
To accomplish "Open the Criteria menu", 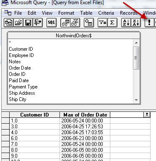I will click(x=106, y=13).
